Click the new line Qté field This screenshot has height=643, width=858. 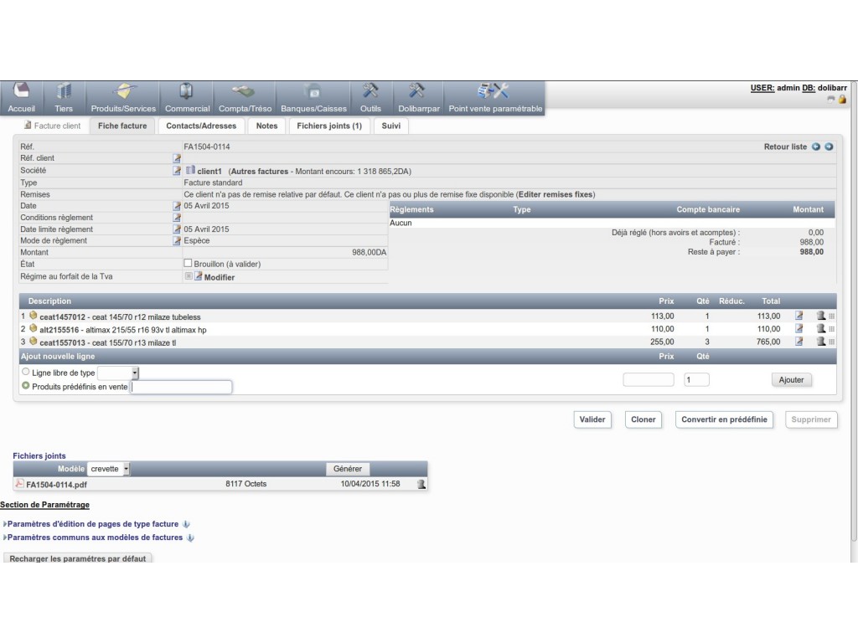click(696, 379)
